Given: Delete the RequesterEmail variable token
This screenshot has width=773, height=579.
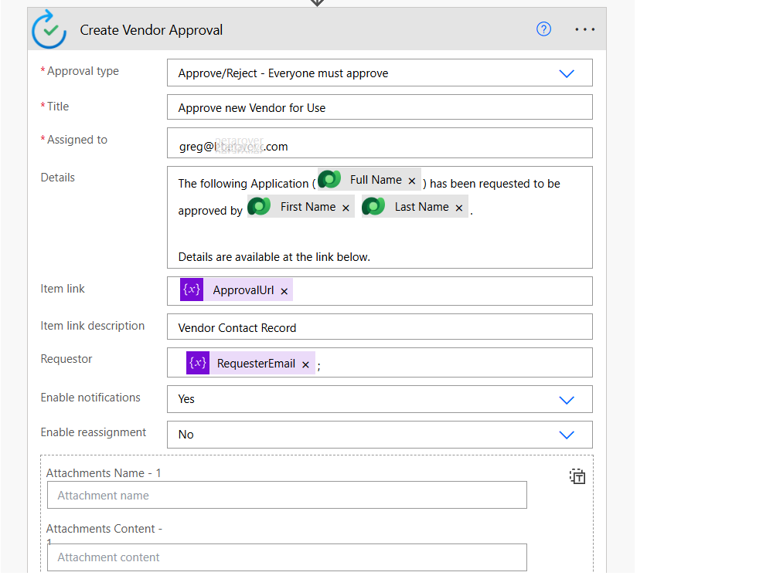Looking at the screenshot, I should (x=305, y=364).
